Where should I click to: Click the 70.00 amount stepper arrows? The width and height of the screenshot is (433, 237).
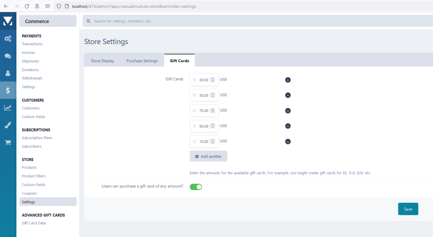pyautogui.click(x=213, y=111)
